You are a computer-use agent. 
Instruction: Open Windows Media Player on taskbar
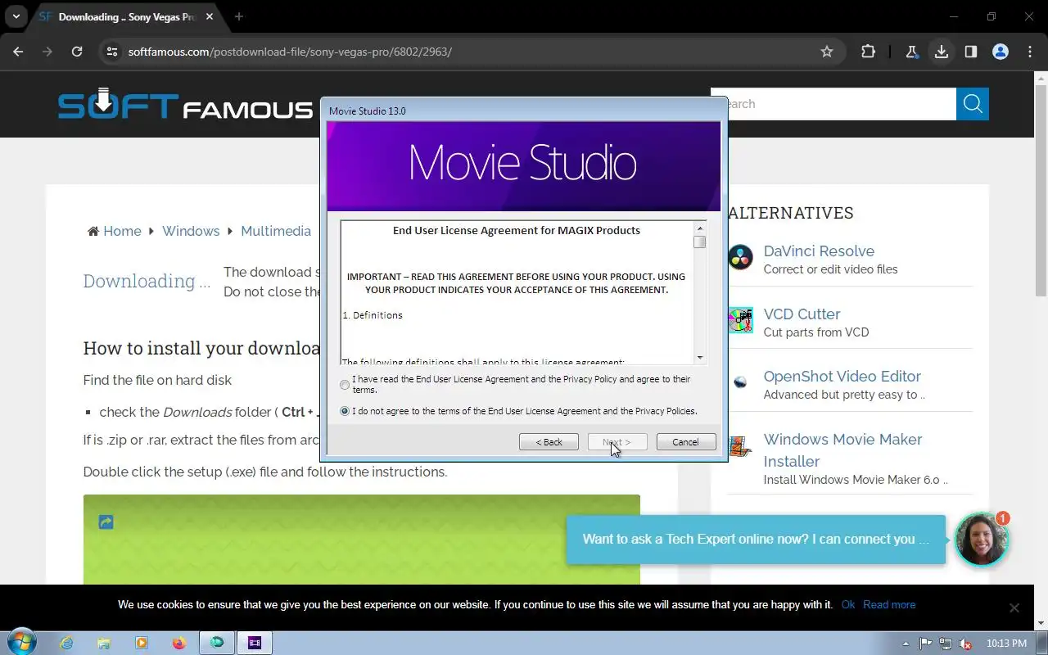click(x=141, y=644)
